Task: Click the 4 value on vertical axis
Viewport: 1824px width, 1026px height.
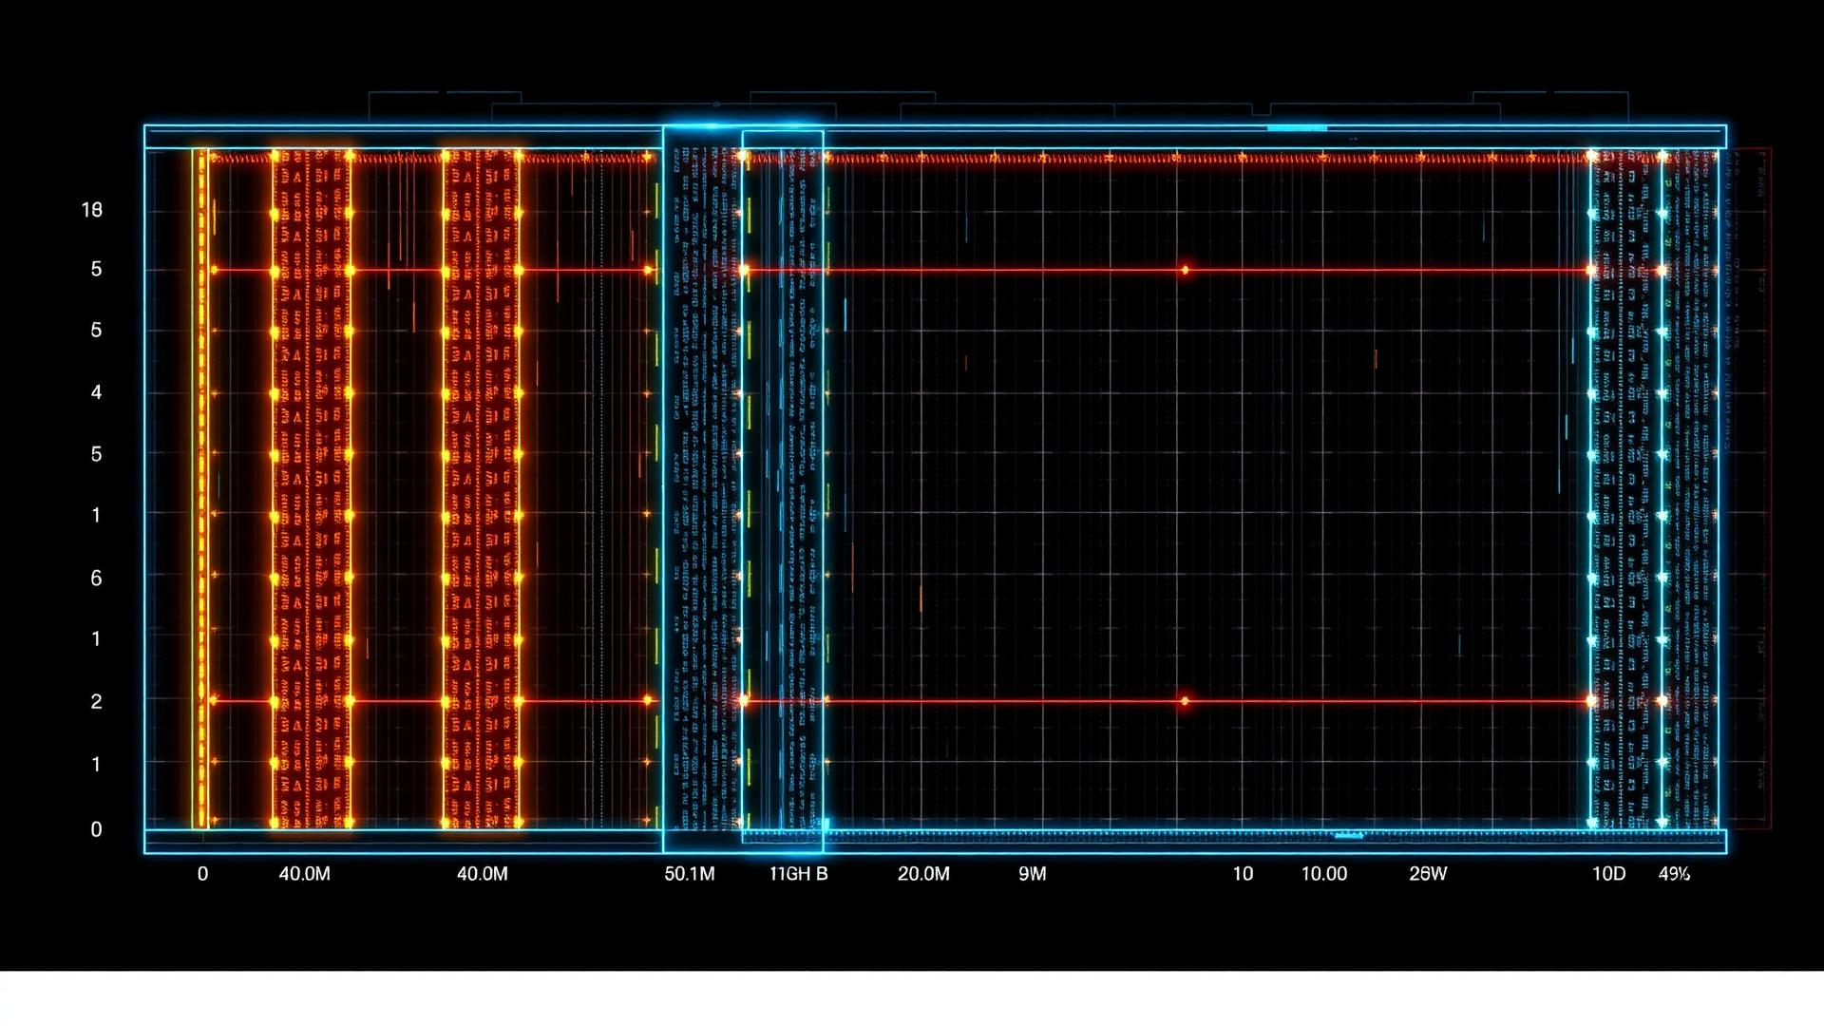Action: 96,392
